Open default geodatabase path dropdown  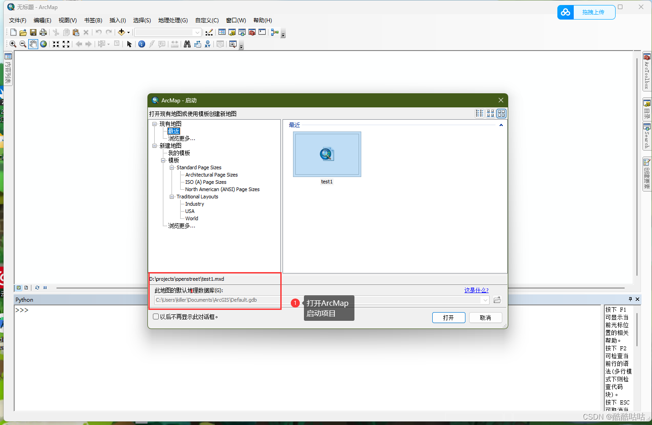[x=485, y=300]
